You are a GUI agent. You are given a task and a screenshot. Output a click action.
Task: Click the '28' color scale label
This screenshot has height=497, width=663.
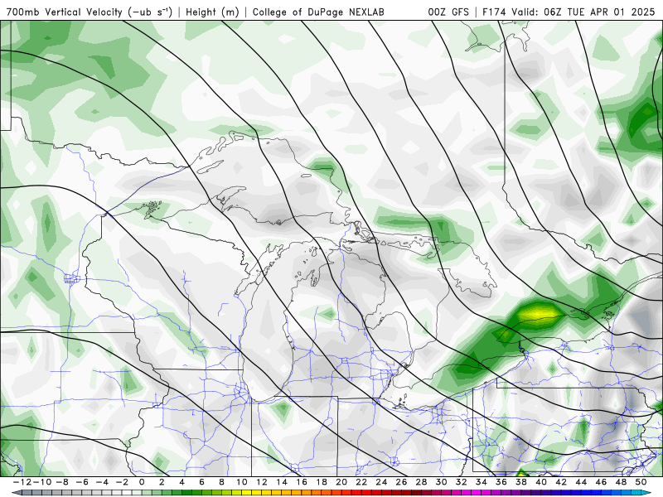(422, 482)
